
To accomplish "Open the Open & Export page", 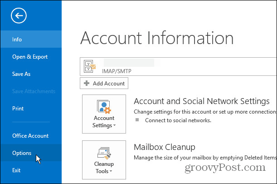I will [x=31, y=56].
